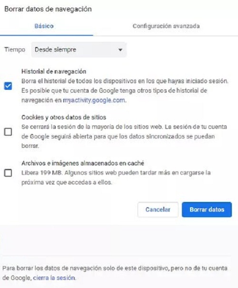The image size is (238, 288).
Task: Click the Borrar datos de navegación dialog title
Action: click(48, 9)
